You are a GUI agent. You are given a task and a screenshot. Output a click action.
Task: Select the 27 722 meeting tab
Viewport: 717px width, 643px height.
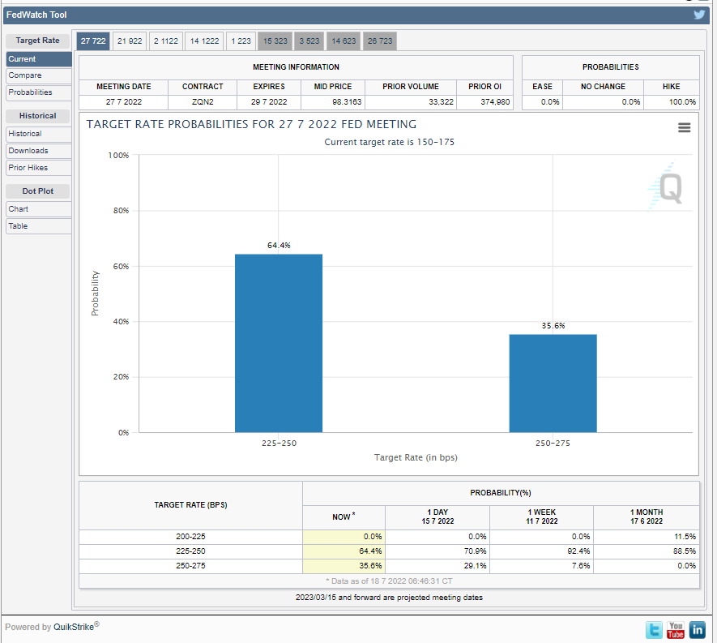point(92,41)
